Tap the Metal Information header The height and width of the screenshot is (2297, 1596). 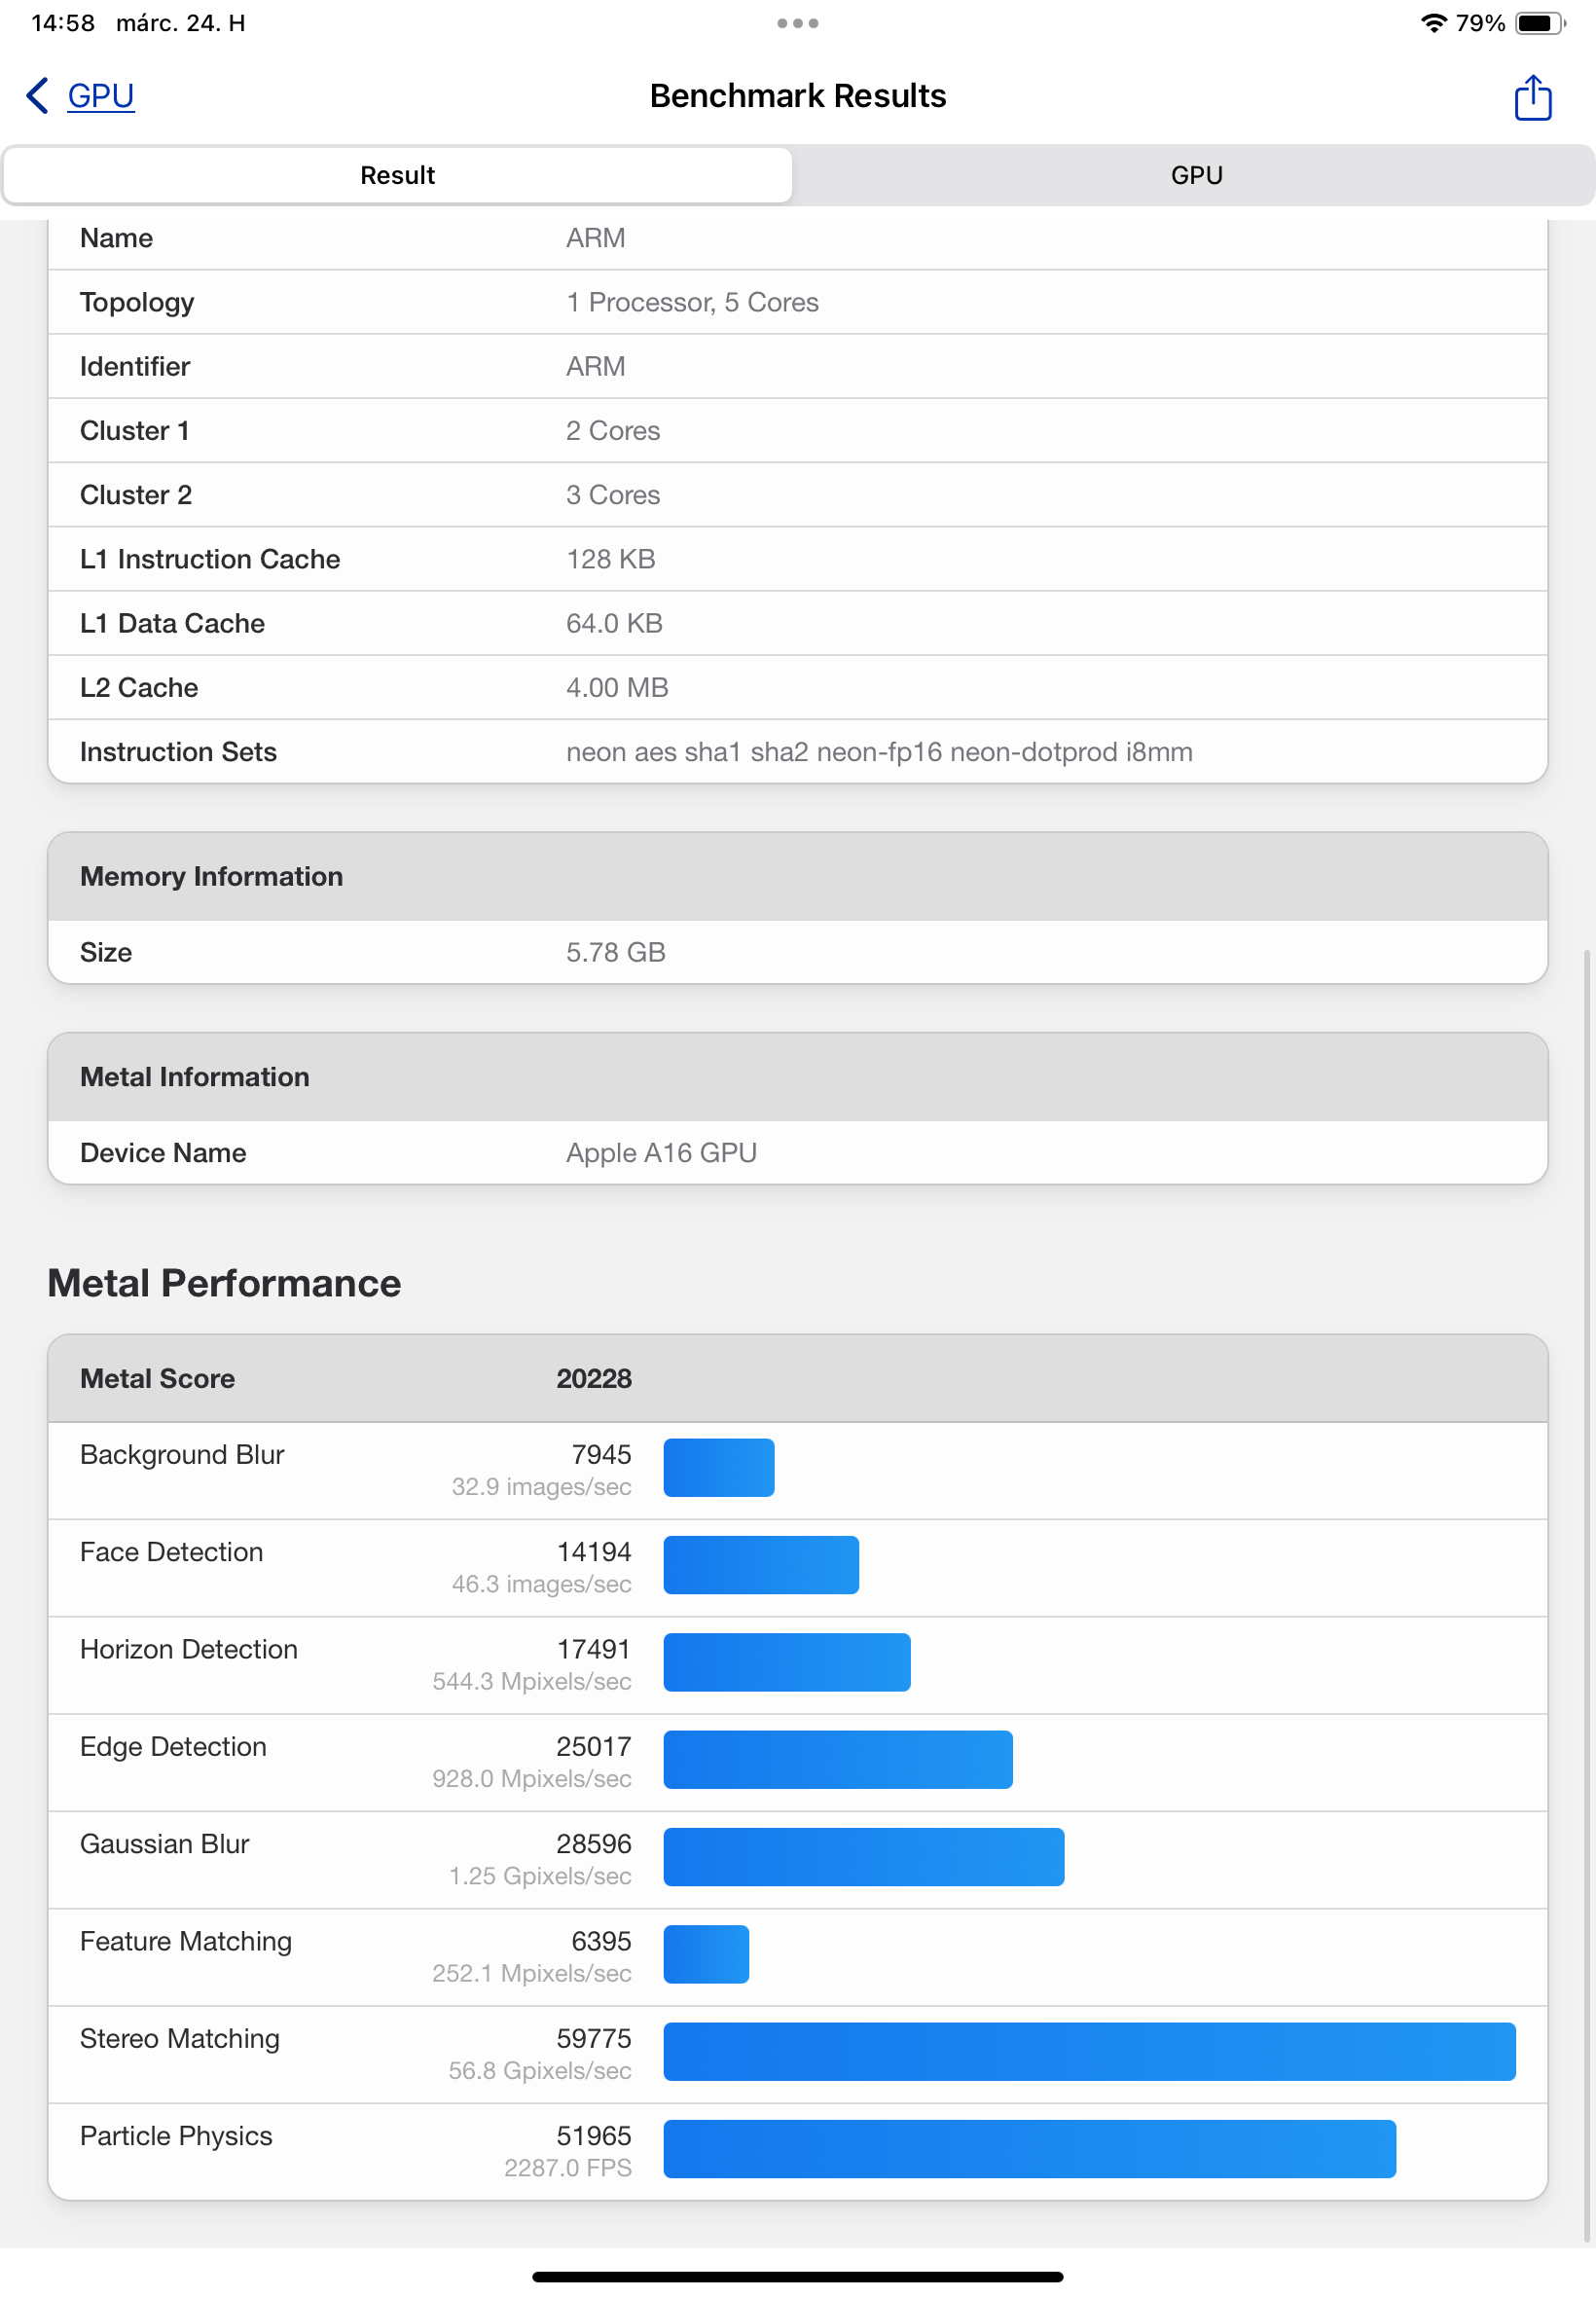[798, 1077]
